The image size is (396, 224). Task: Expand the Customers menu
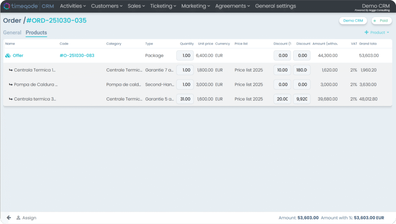click(x=106, y=6)
